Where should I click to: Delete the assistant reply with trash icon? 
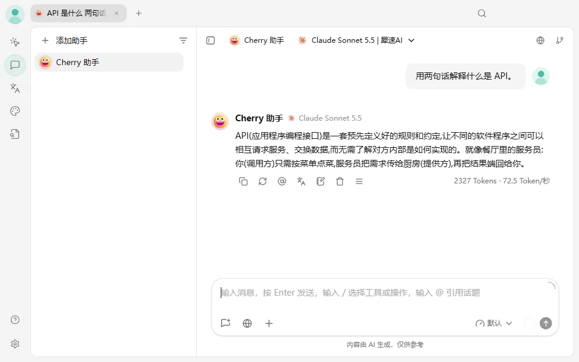point(340,182)
